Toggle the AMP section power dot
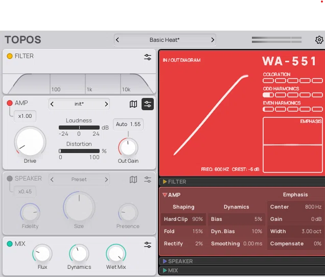This screenshot has width=325, height=277. point(10,103)
